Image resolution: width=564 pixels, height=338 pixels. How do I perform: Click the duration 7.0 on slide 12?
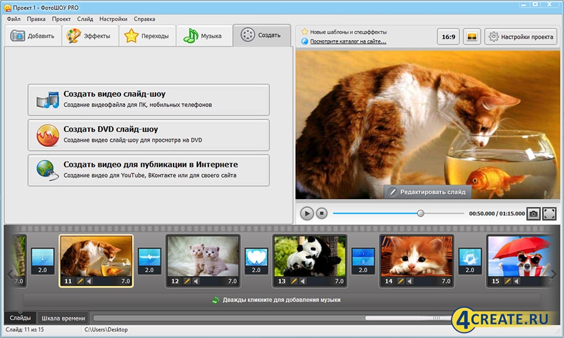232,281
